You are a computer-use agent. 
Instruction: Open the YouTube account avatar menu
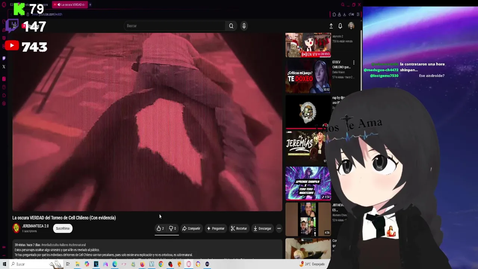pos(351,25)
